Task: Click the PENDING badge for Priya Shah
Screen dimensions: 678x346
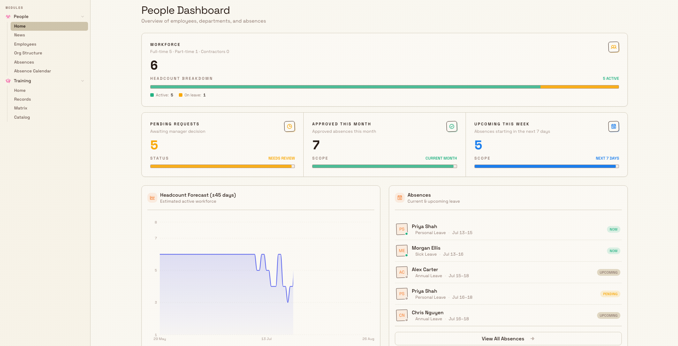Action: click(x=610, y=294)
